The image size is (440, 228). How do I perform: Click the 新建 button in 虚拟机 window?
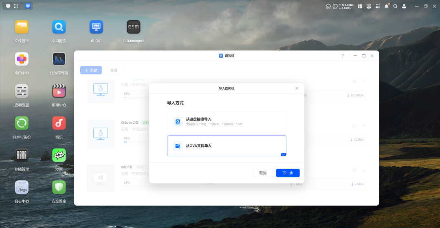[x=91, y=70]
